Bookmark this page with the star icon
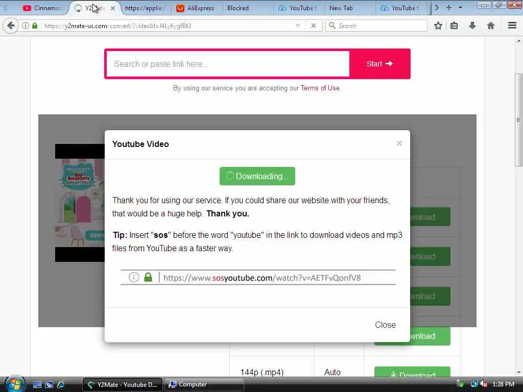Image resolution: width=523 pixels, height=392 pixels. pyautogui.click(x=438, y=26)
